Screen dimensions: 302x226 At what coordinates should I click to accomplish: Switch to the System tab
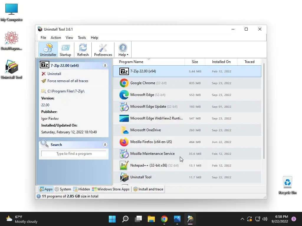(x=63, y=189)
